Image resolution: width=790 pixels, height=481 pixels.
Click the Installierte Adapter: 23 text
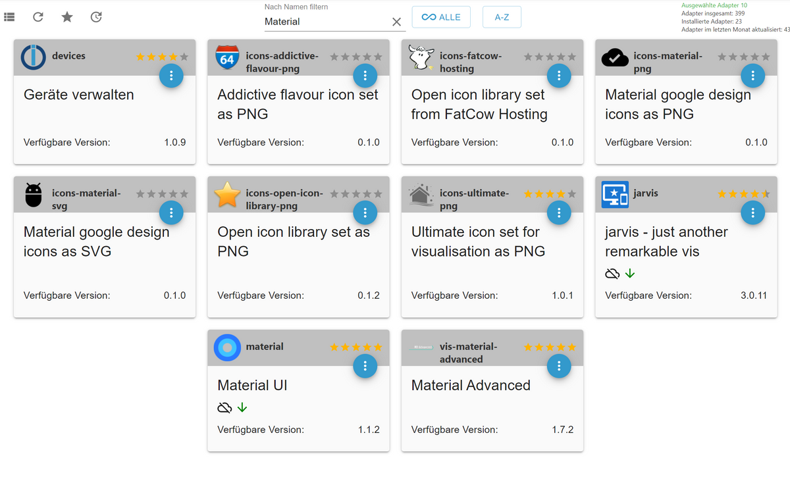click(712, 21)
